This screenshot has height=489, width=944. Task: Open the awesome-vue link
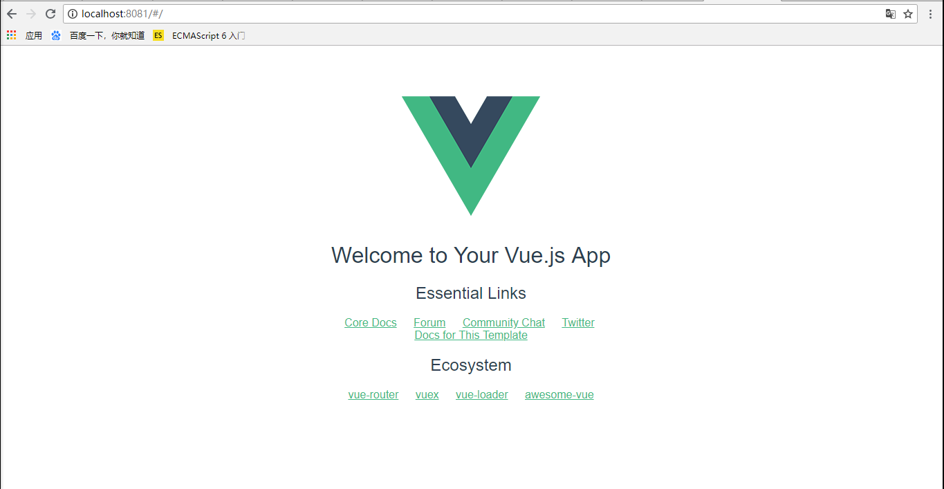(x=559, y=394)
